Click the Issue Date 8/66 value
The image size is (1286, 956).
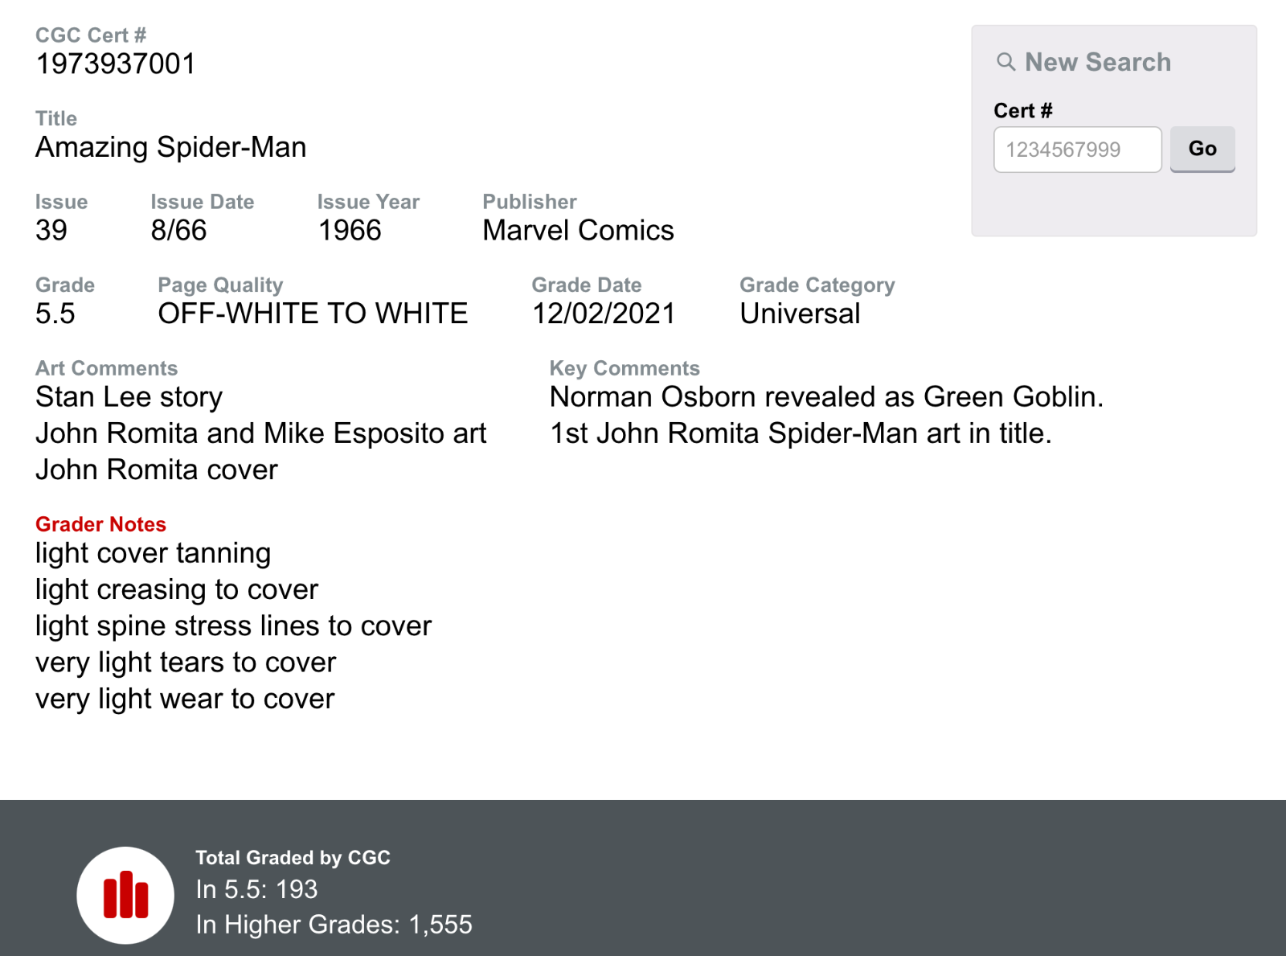click(178, 231)
